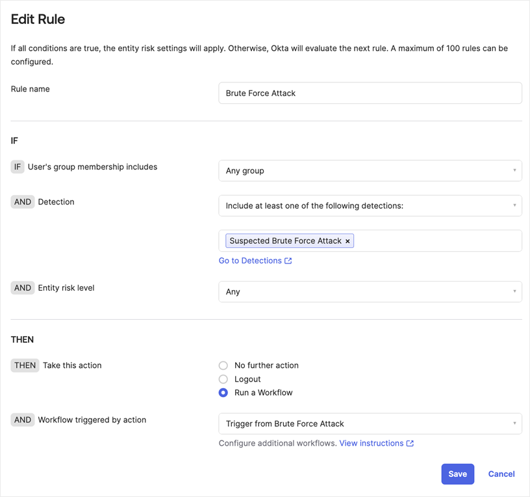Open the Trigger from Brute Force Attack dropdown

coord(370,424)
